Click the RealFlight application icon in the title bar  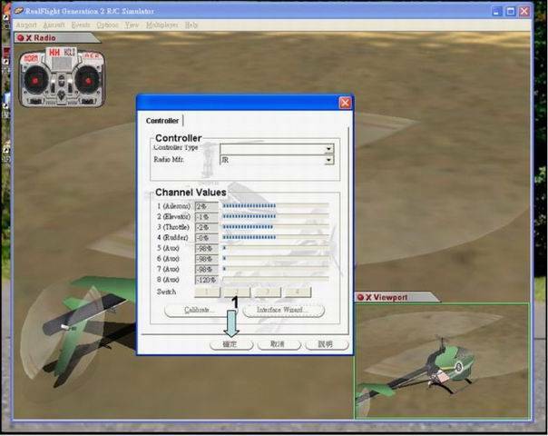pyautogui.click(x=18, y=11)
